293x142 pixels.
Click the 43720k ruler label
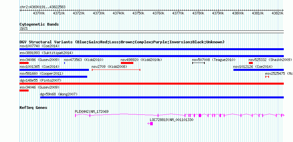point(79,13)
